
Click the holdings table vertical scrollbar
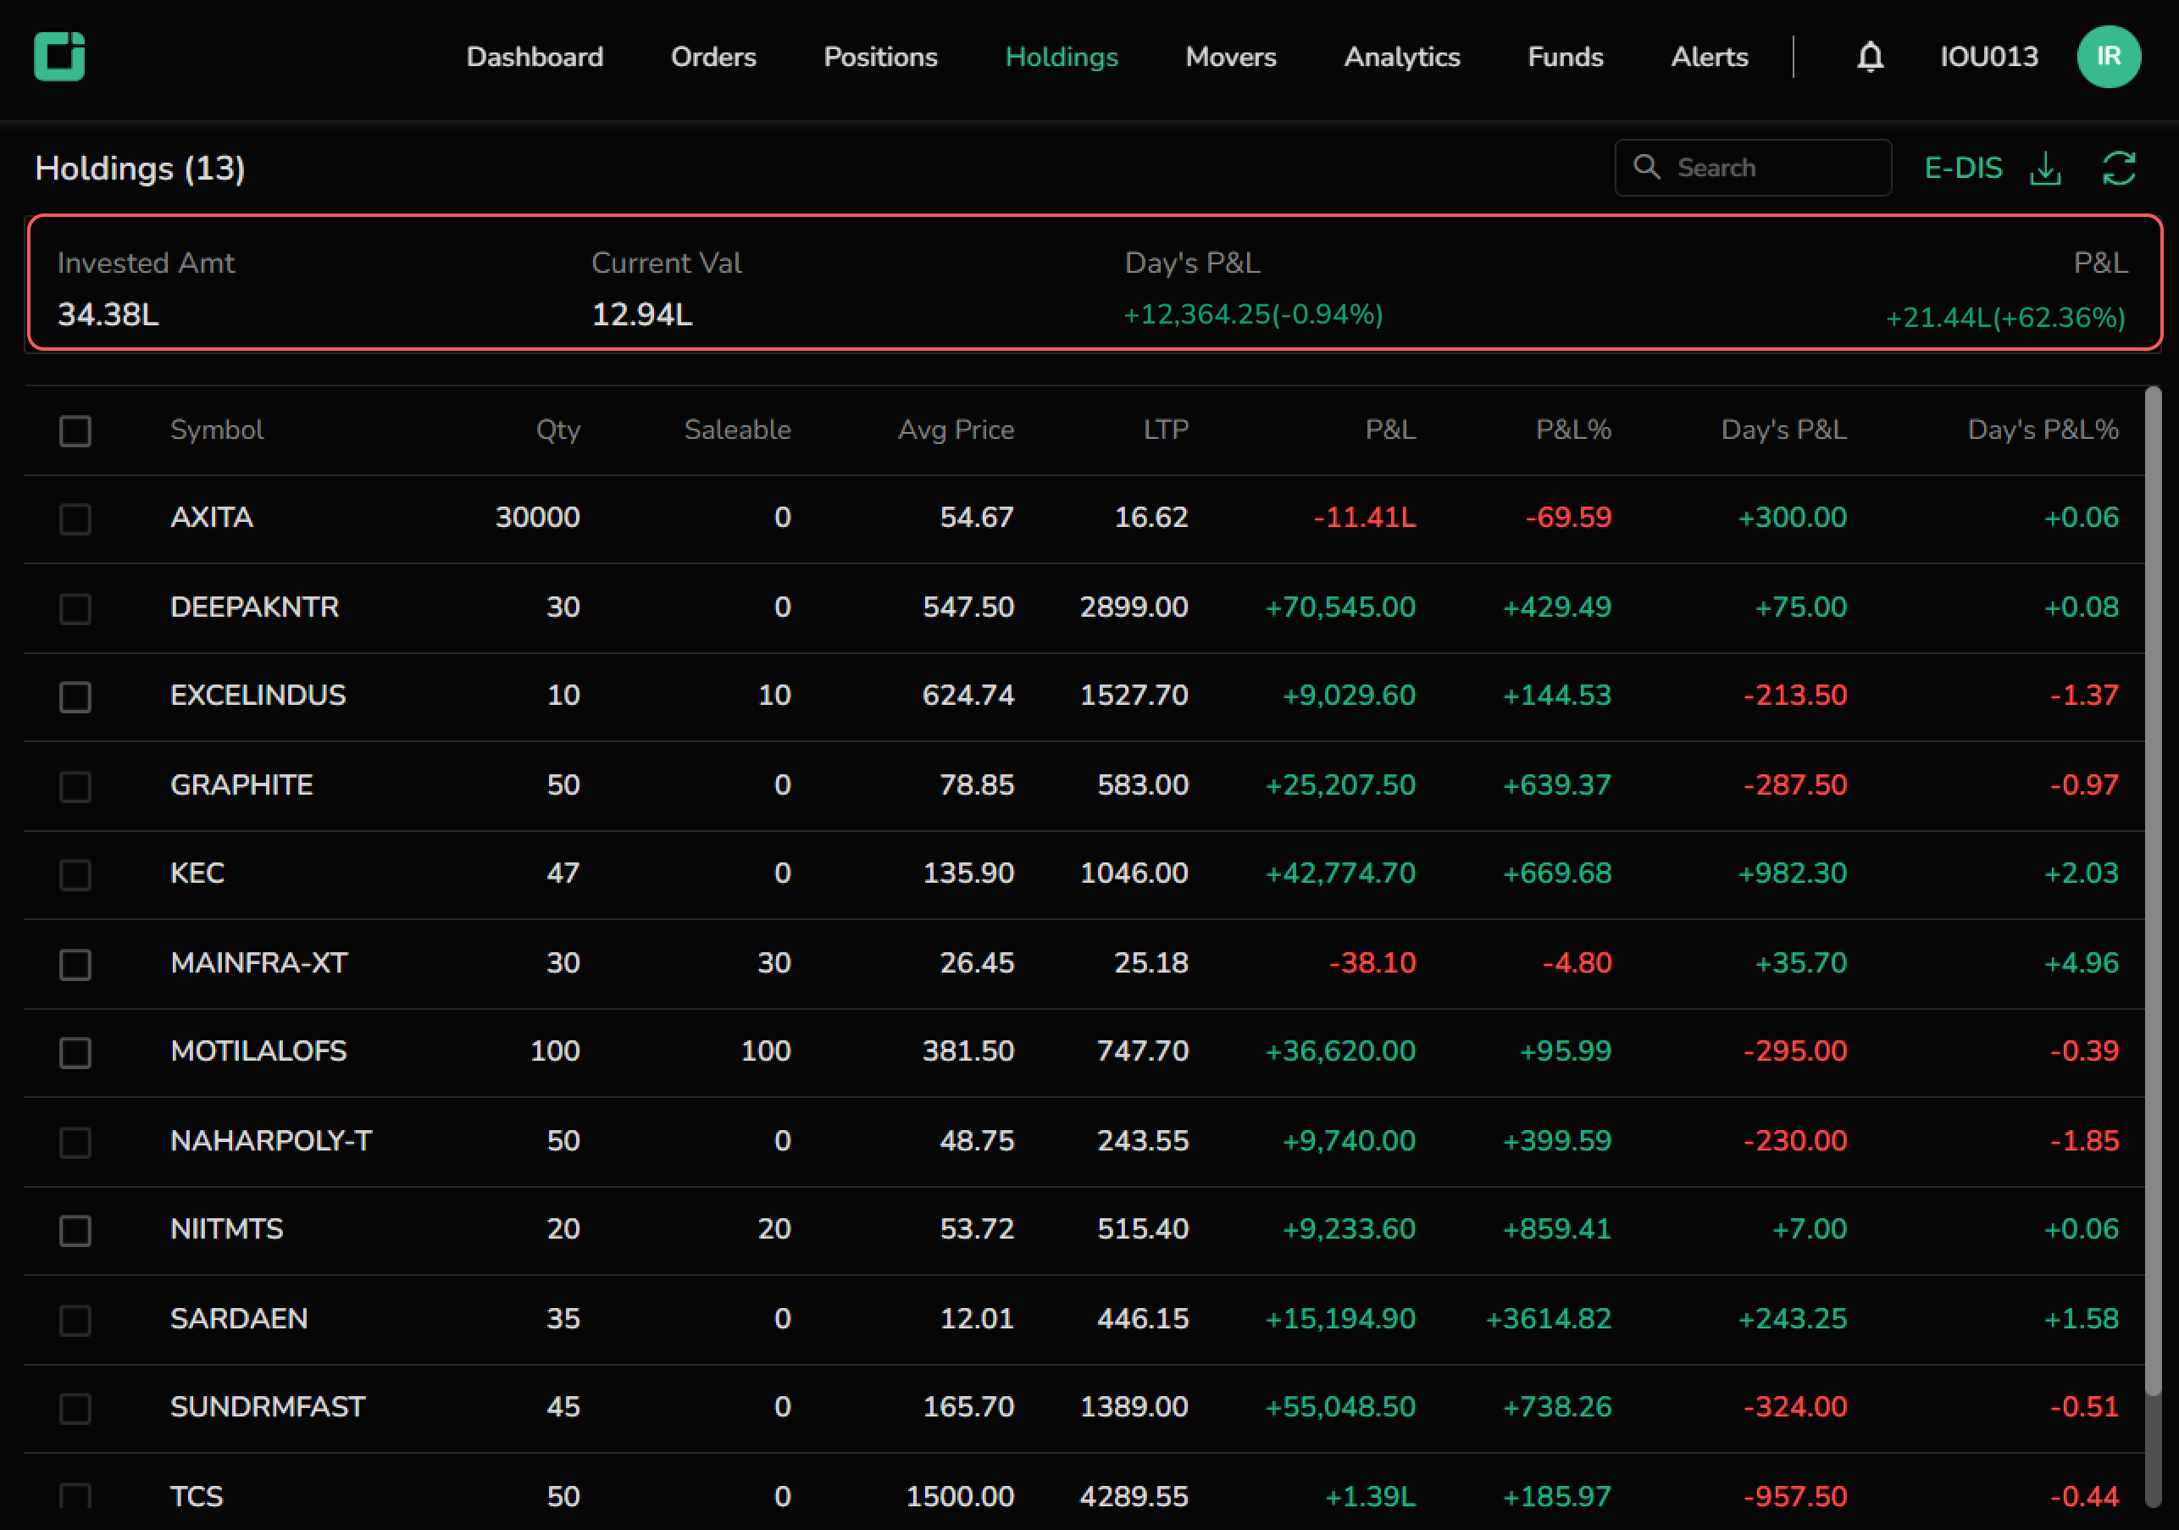[2153, 890]
